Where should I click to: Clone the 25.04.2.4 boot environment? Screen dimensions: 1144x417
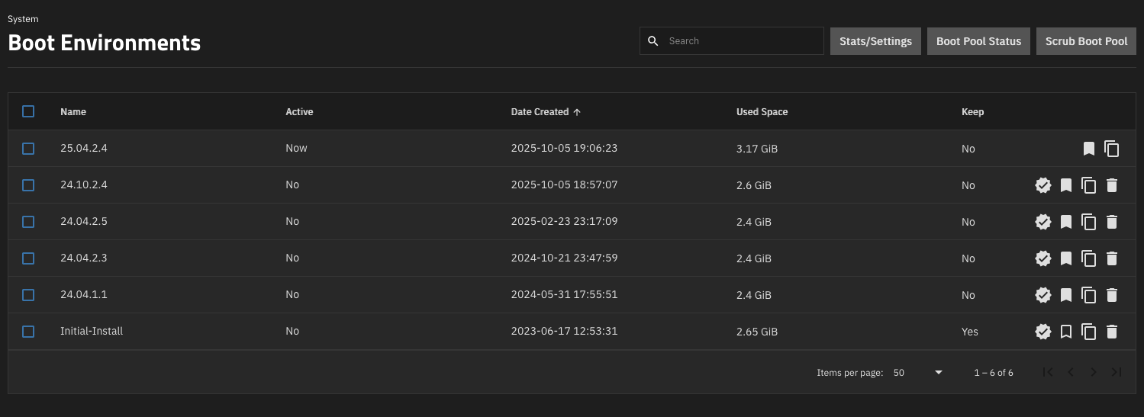pos(1112,149)
